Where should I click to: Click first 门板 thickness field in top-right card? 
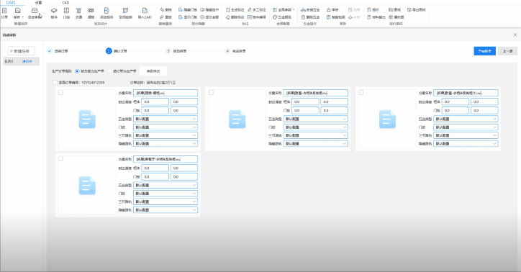(456, 110)
